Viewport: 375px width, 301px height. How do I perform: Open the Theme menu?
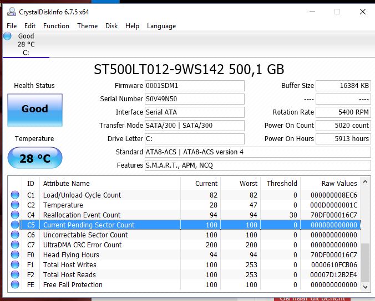click(x=87, y=26)
